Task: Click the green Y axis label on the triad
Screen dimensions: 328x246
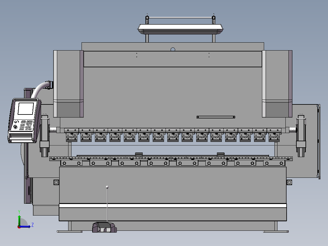Action: [x=19, y=212]
